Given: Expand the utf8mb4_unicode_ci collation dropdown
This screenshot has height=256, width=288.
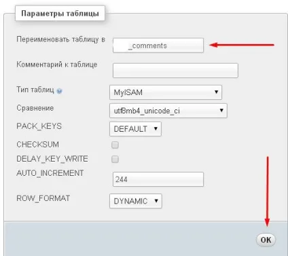Looking at the screenshot, I should pos(168,111).
